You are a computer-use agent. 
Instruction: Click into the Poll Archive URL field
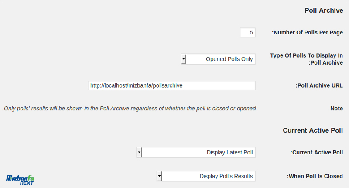(171, 85)
